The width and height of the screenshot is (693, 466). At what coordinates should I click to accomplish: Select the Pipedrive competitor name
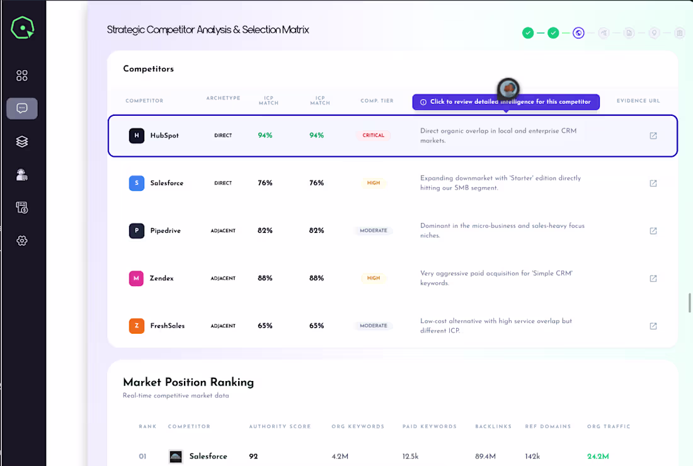click(165, 230)
